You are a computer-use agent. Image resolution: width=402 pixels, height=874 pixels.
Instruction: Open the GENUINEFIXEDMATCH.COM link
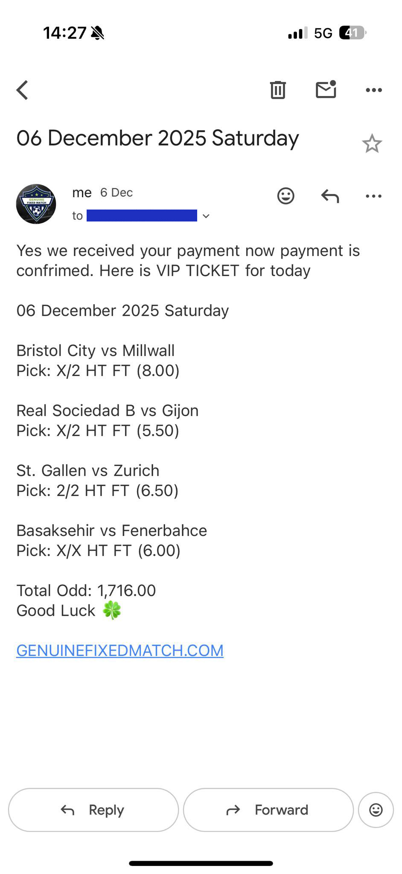pos(120,650)
